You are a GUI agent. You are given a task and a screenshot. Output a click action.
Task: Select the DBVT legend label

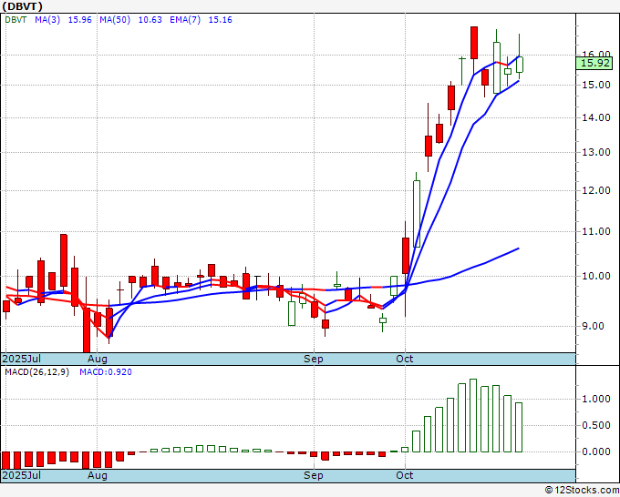(x=15, y=20)
